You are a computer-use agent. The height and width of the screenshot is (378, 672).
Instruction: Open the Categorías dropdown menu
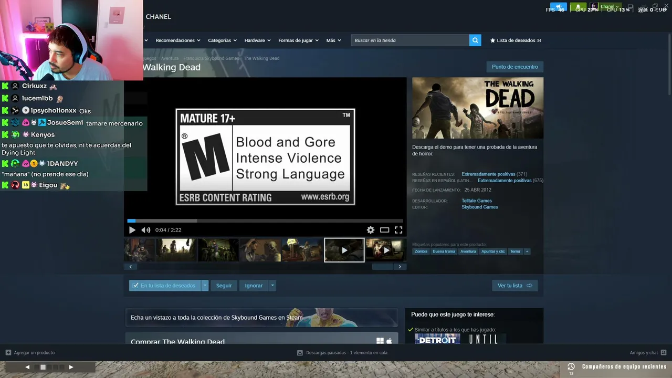[222, 40]
